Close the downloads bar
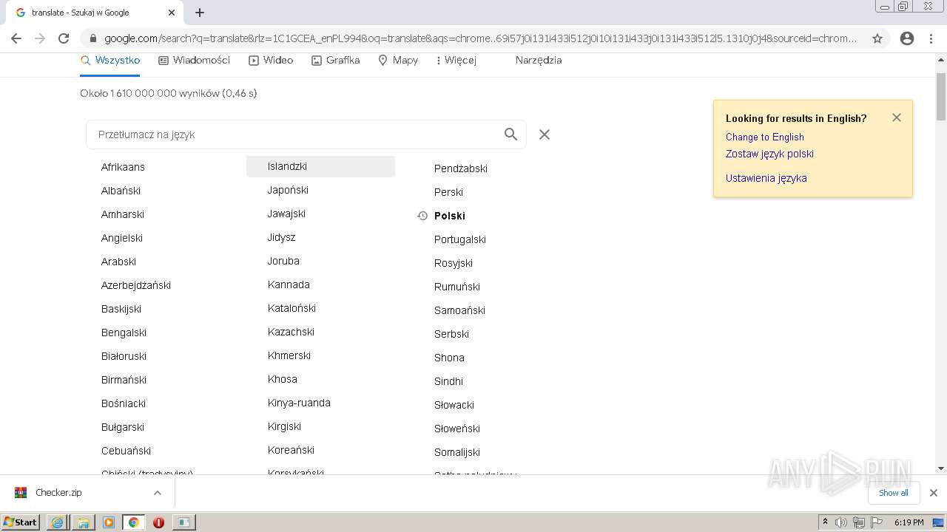947x532 pixels. coord(934,493)
